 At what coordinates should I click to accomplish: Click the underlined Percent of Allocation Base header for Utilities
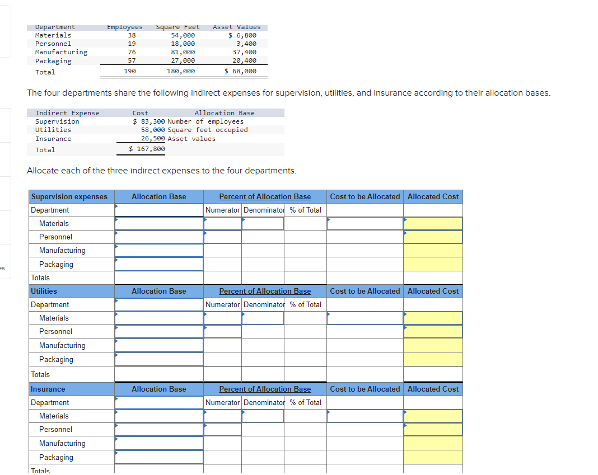click(264, 291)
